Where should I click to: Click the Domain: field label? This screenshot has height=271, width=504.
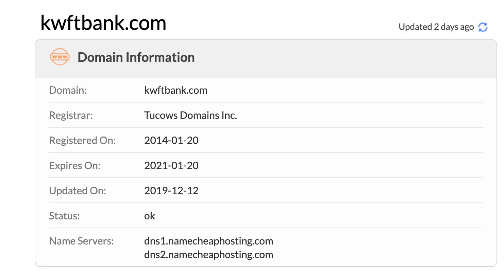click(x=68, y=90)
